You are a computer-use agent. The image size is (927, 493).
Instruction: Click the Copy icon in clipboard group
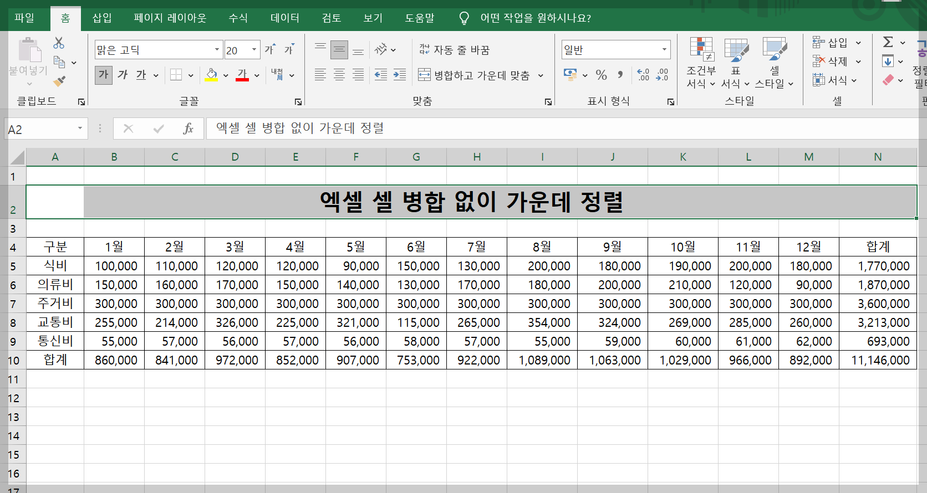(x=59, y=62)
